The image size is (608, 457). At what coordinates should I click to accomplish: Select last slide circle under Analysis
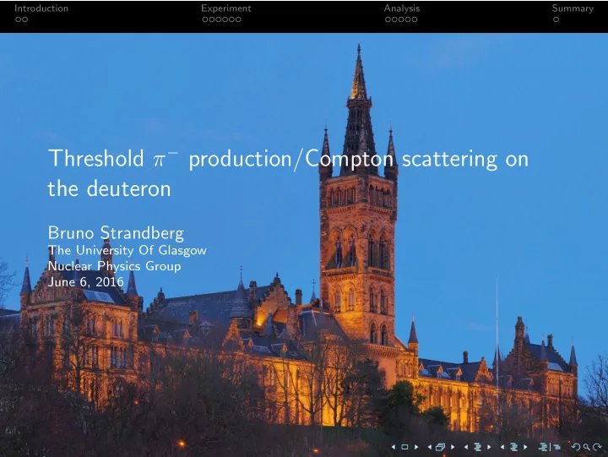click(x=414, y=19)
